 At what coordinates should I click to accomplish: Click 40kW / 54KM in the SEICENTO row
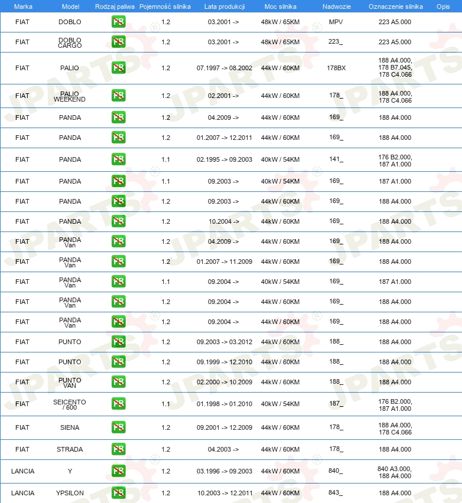point(280,404)
